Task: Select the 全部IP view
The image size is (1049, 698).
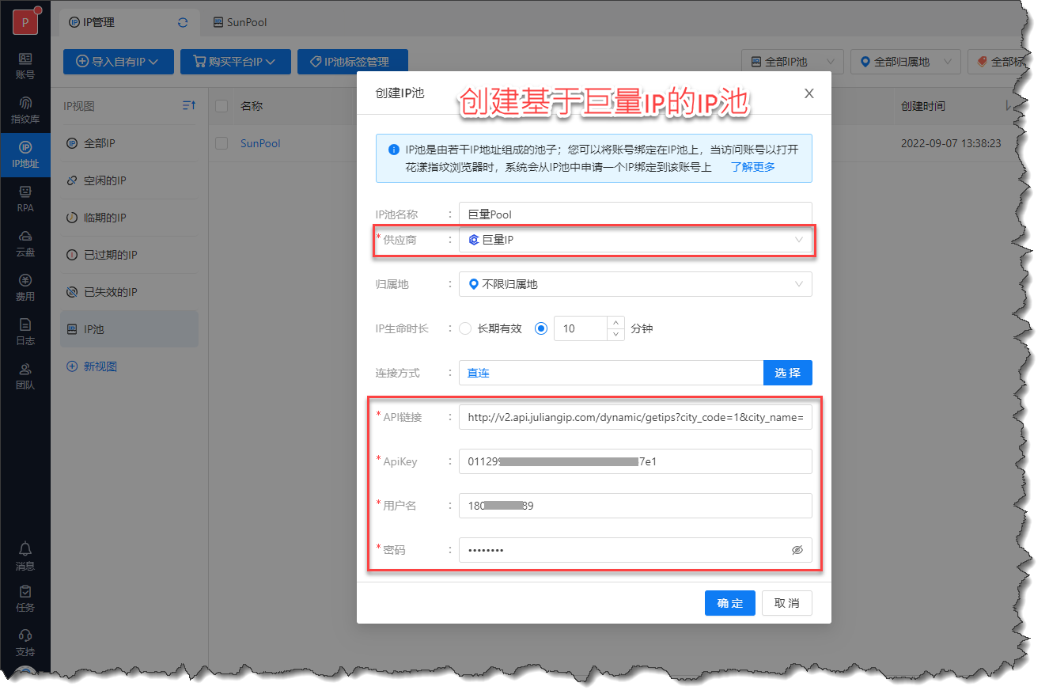Action: [x=129, y=143]
